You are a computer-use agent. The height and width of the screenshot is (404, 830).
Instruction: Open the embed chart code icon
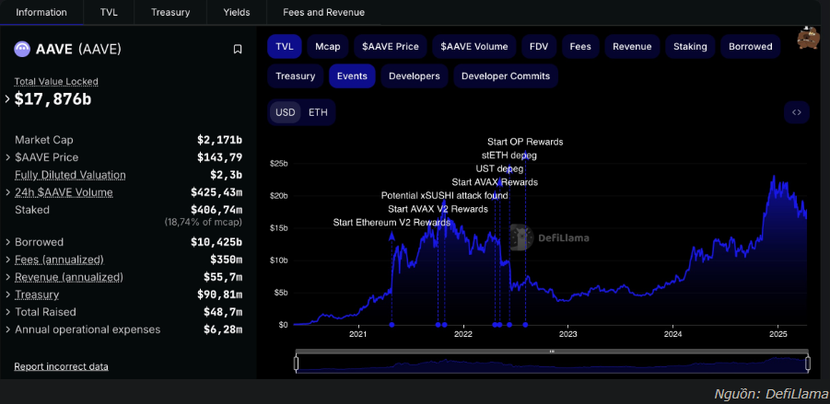tap(796, 112)
